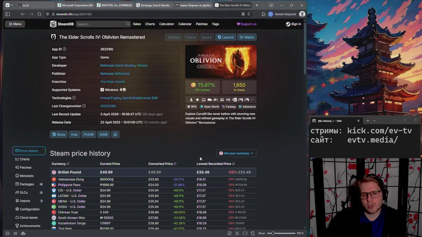Screen dimensions: 422x237
Task: Click the Technologies help question mark
Action: [74, 98]
